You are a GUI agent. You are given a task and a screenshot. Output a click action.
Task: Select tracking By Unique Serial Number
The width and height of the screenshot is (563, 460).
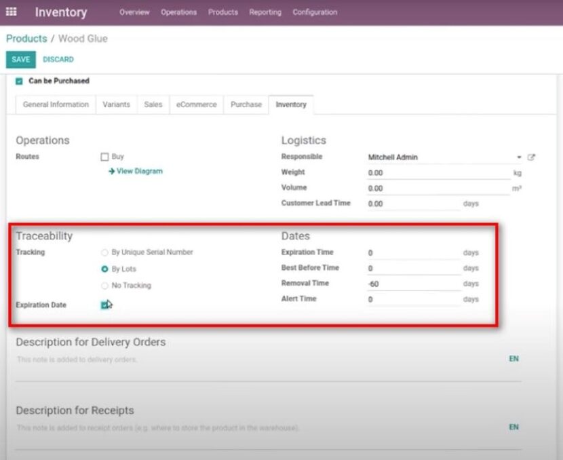click(x=104, y=252)
